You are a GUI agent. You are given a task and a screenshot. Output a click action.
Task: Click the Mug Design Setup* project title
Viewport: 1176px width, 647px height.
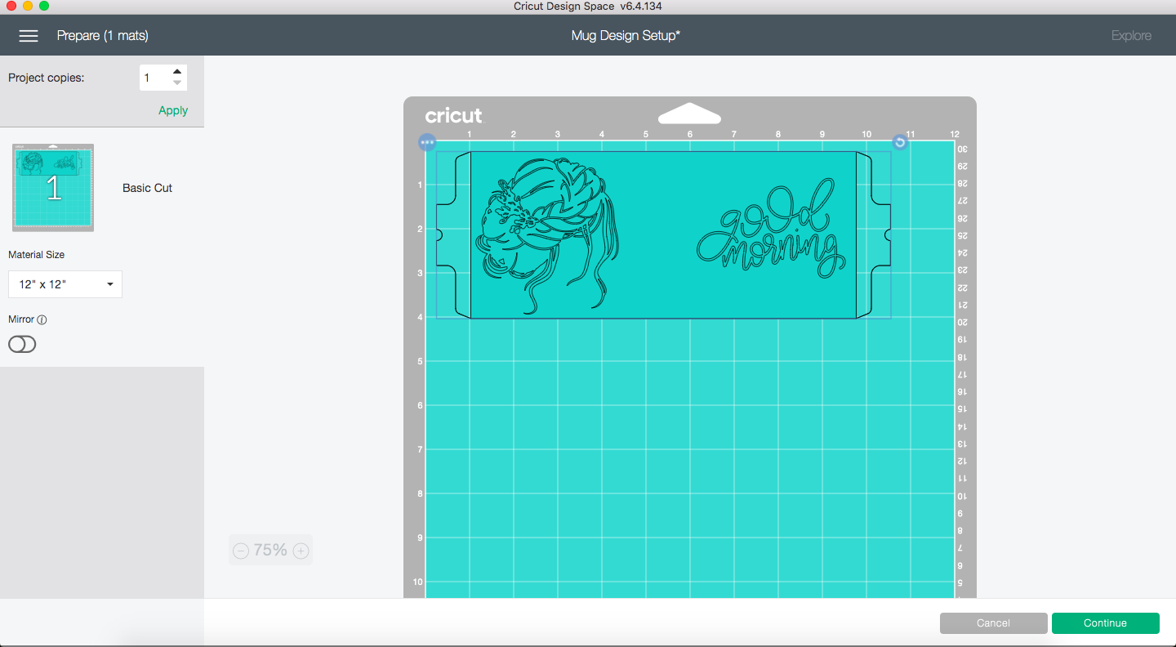click(626, 36)
